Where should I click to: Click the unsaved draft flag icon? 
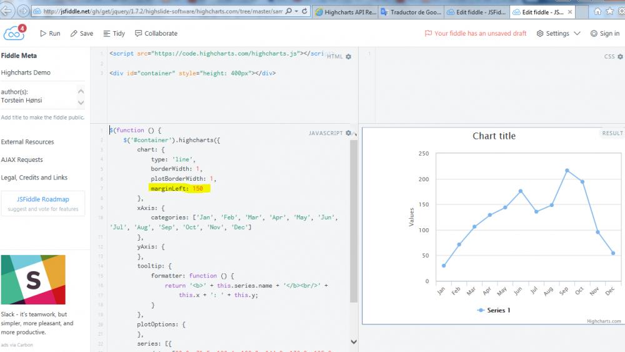(428, 34)
